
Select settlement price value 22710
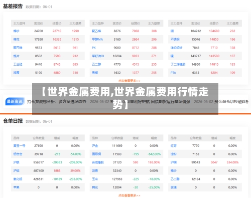57,31
